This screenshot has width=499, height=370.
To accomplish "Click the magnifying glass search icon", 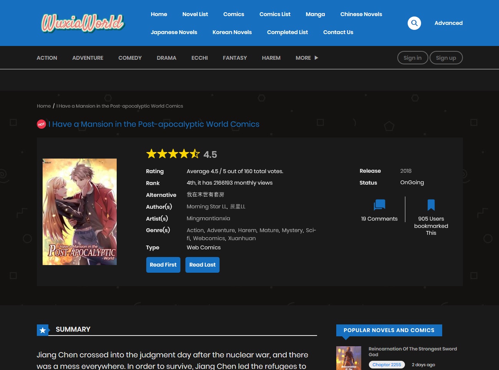I will click(414, 23).
